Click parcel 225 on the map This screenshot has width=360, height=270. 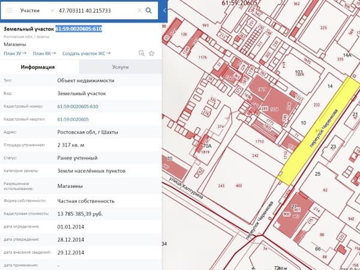323,28
